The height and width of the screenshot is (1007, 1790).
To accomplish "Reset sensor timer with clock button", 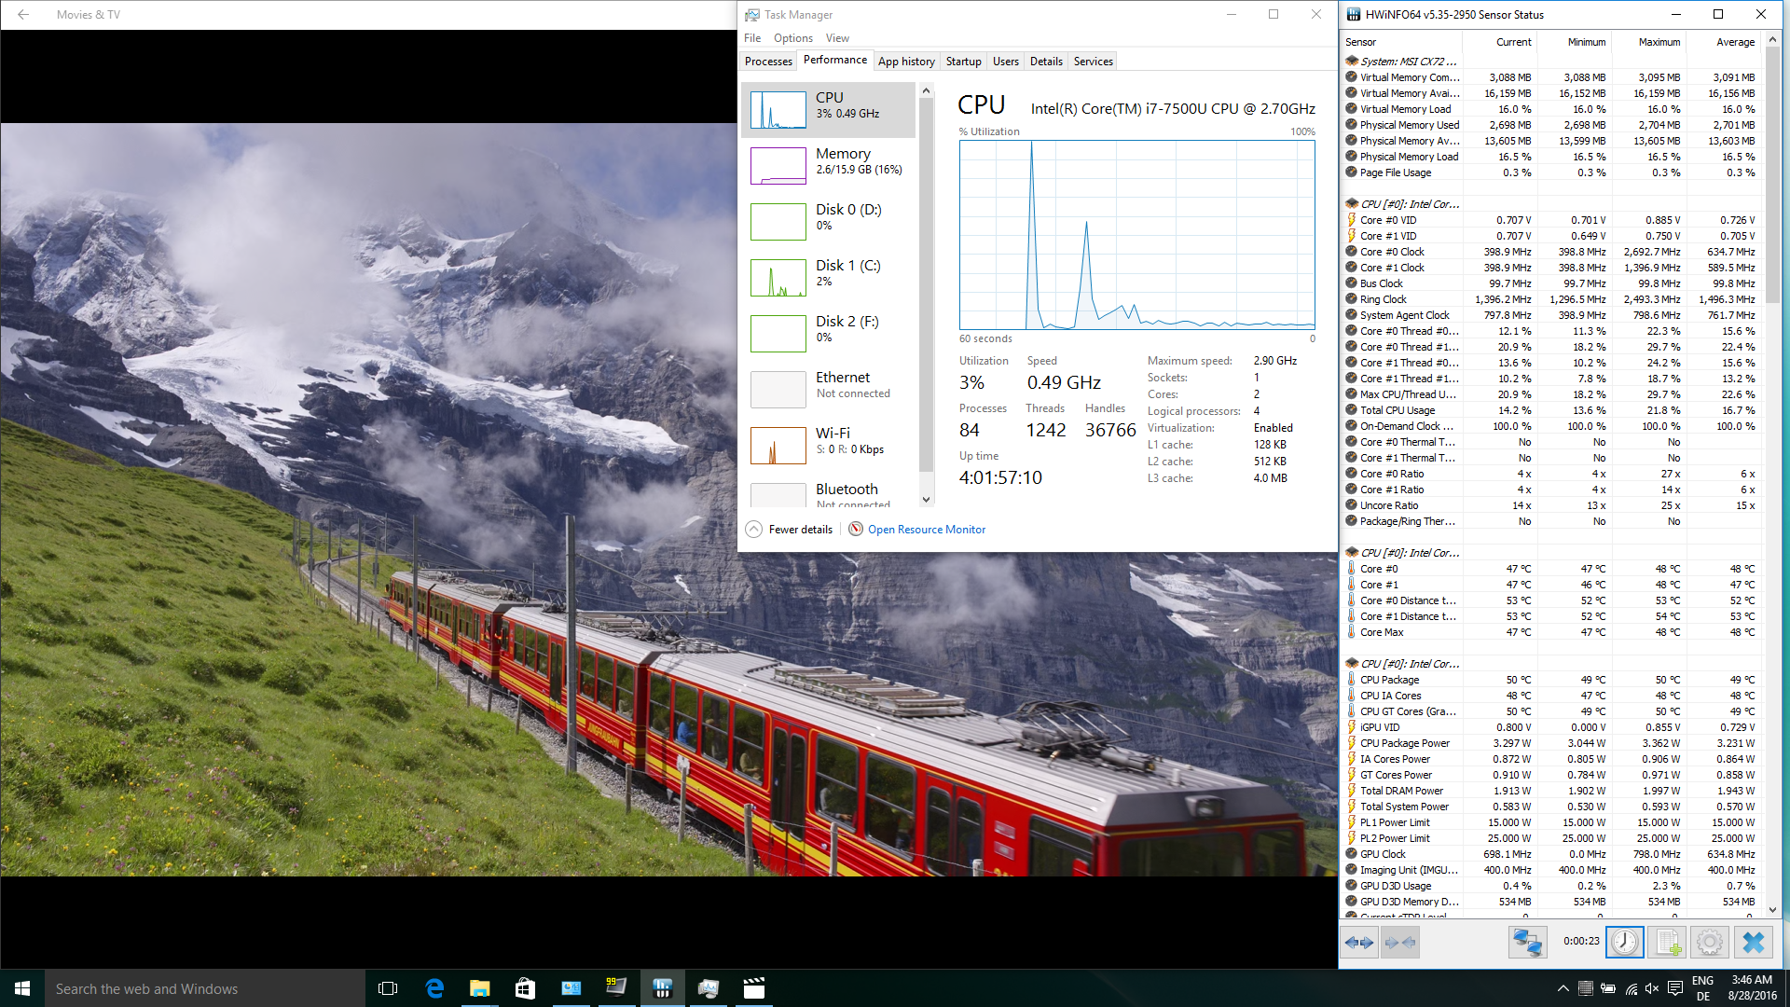I will (x=1624, y=943).
